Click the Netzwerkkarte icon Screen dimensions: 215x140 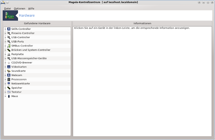tap(9, 84)
